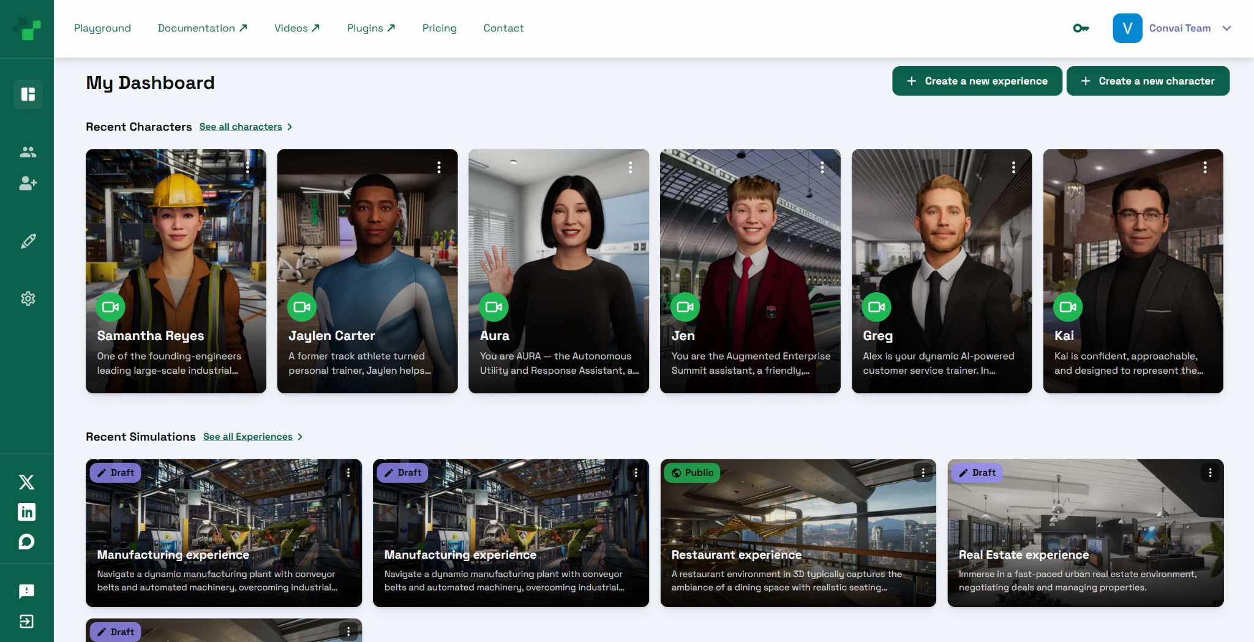Click the Kai character description text

tap(1128, 363)
